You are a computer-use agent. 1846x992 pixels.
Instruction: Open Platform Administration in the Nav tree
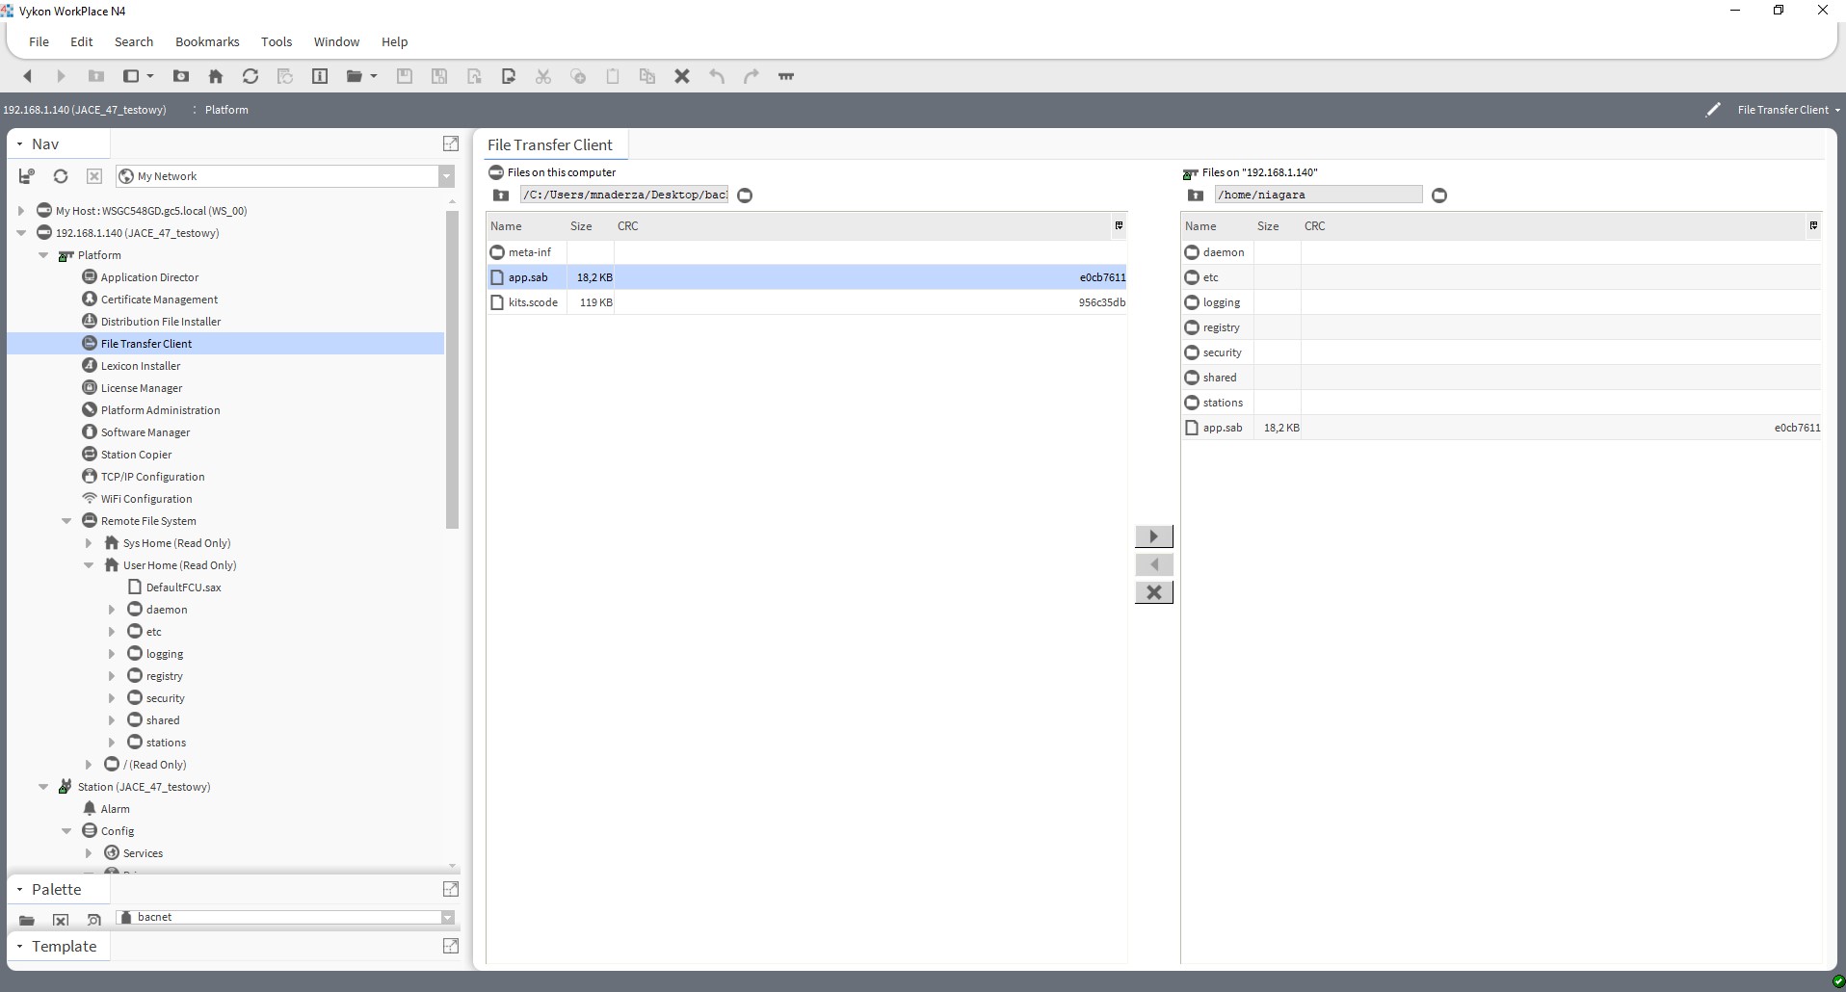click(160, 410)
